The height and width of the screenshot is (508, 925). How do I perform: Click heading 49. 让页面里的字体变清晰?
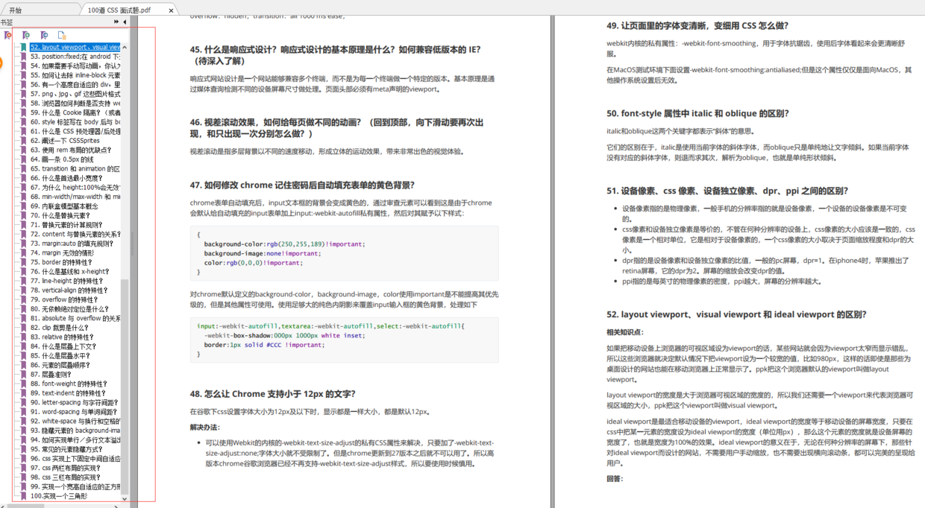[x=697, y=26]
